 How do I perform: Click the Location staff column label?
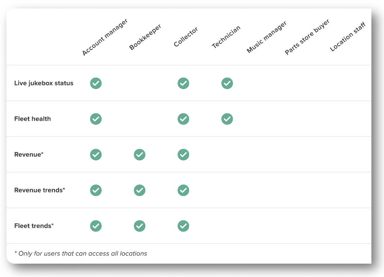pos(348,37)
